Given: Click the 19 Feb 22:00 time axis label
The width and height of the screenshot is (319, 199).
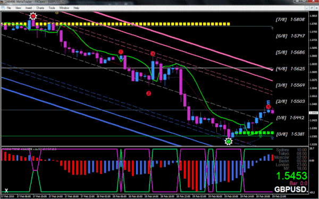Looking at the screenshot, I should [279, 196].
